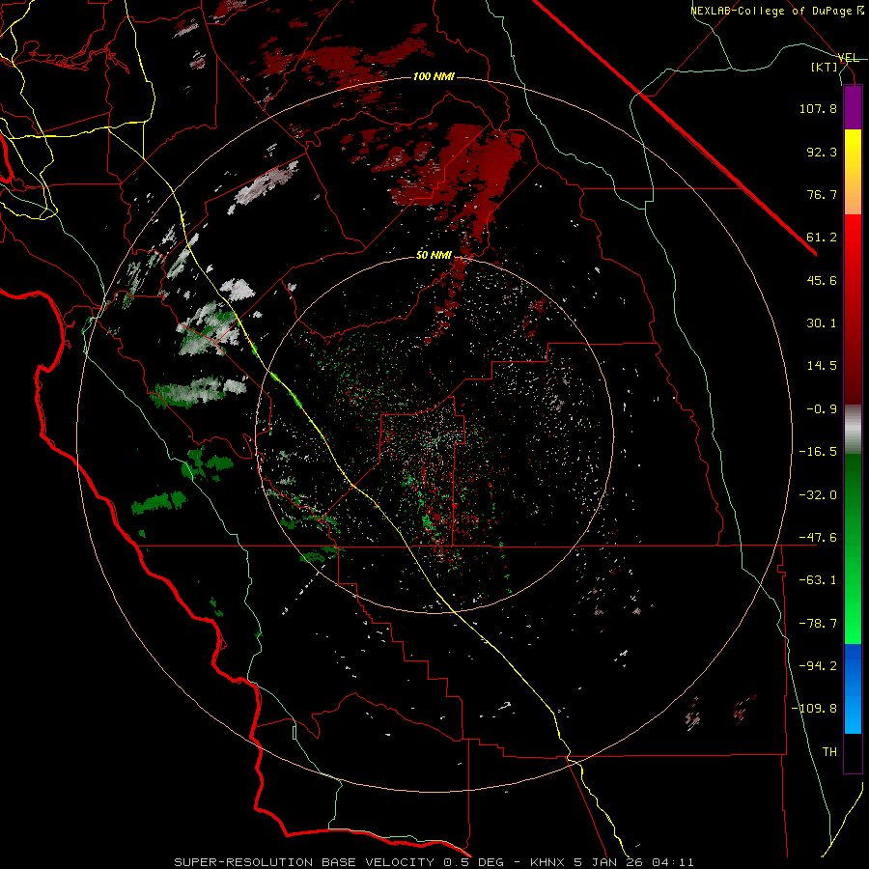Click the -32.0 value on velocity scale
Image resolution: width=869 pixels, height=869 pixels.
tap(818, 495)
